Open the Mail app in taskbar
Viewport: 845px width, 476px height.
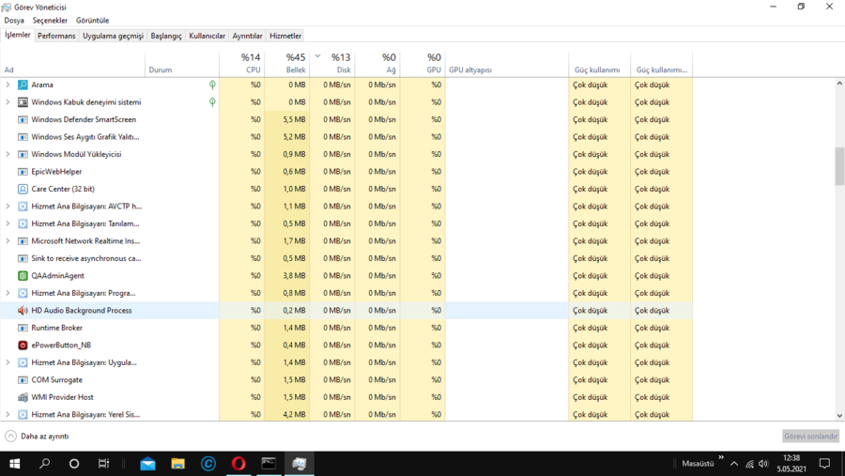[x=147, y=464]
